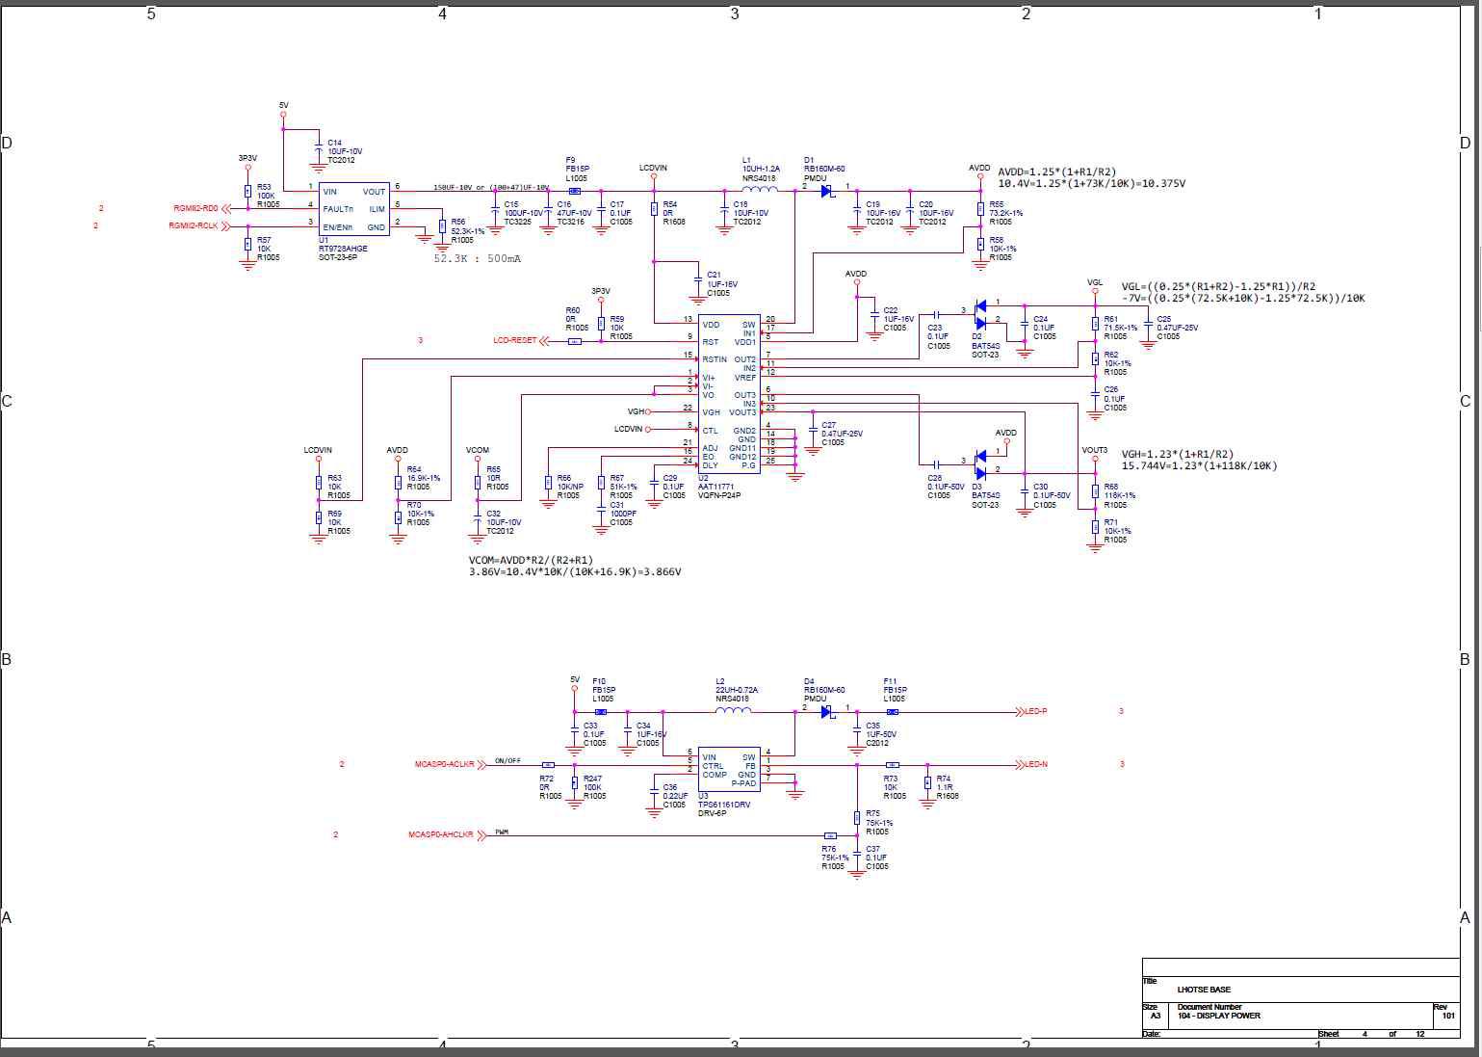
Task: Click the F11 FB15P ferrite bead symbol
Action: point(893,712)
